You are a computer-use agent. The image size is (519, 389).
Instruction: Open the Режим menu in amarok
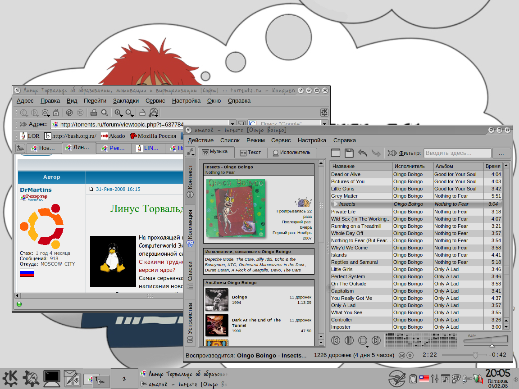(255, 140)
